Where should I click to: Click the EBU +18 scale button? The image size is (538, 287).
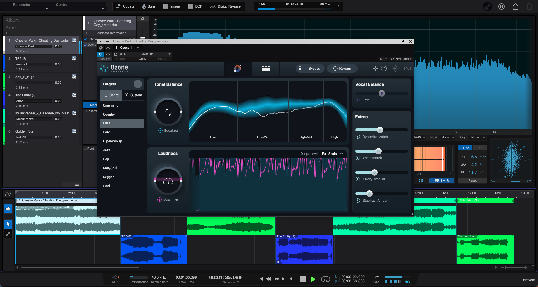pos(442,181)
